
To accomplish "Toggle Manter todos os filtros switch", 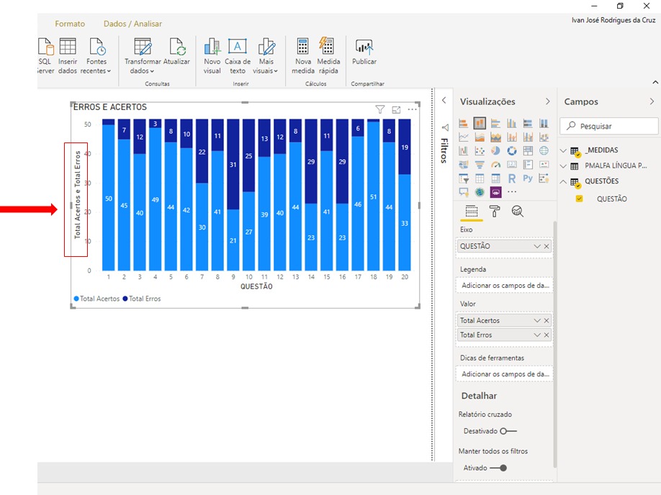I will [x=498, y=468].
